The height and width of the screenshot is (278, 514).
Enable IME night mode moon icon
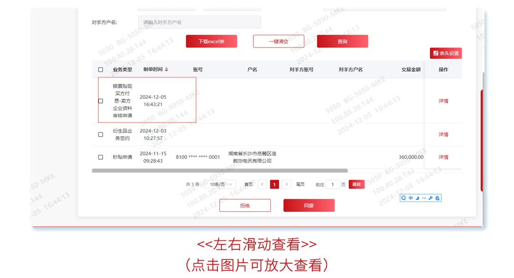417,198
